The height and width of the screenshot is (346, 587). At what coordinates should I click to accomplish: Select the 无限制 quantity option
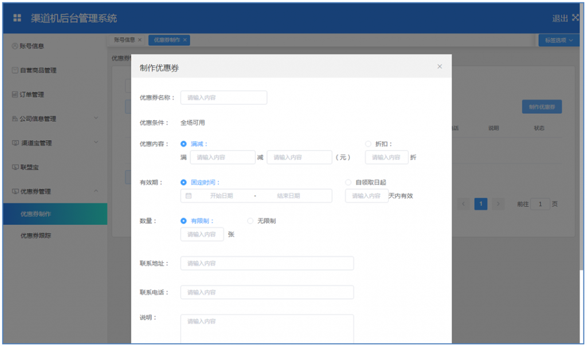[x=250, y=221]
